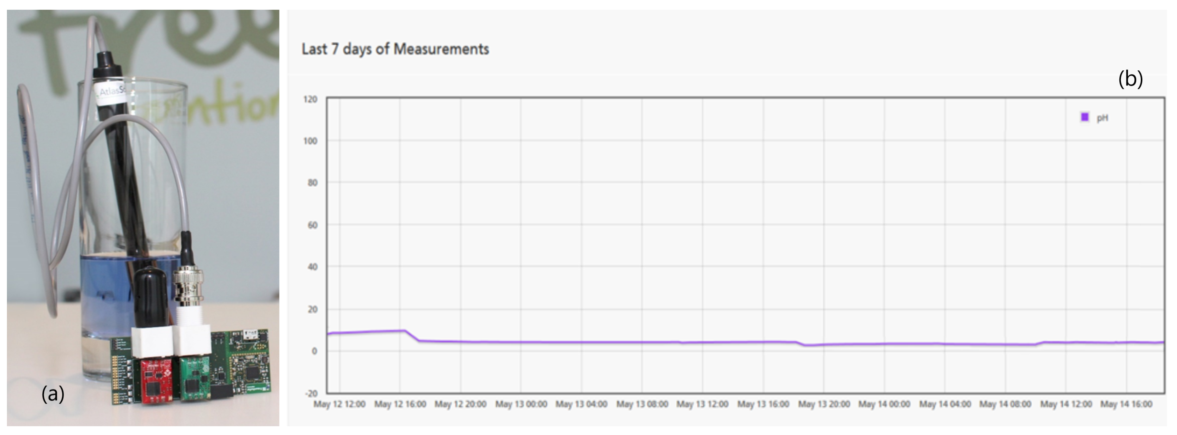The width and height of the screenshot is (1177, 435).
Task: Click the May 12 16:00 axis label
Action: (400, 405)
